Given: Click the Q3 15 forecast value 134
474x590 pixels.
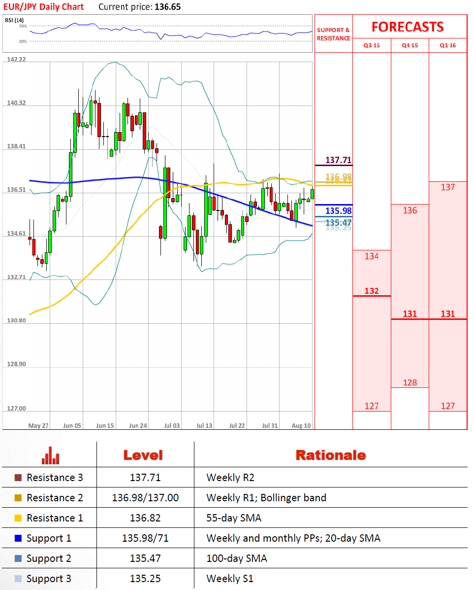Looking at the screenshot, I should pyautogui.click(x=372, y=256).
